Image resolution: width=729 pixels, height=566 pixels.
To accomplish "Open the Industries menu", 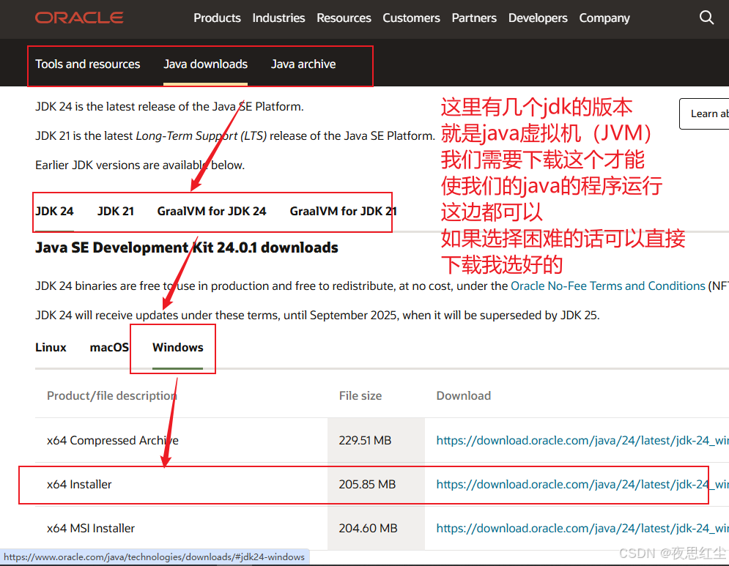I will [x=278, y=18].
